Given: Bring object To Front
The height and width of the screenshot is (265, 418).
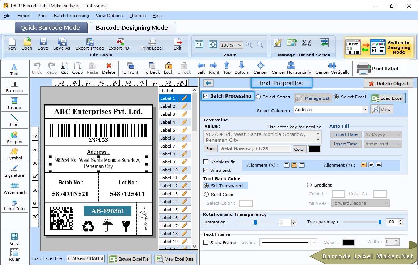Looking at the screenshot, I should click(130, 68).
